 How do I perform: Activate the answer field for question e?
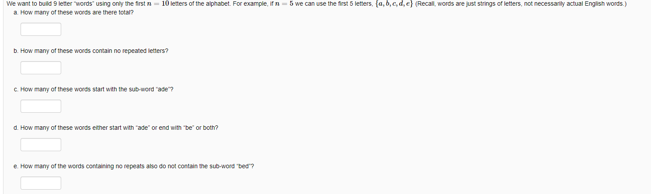click(41, 183)
